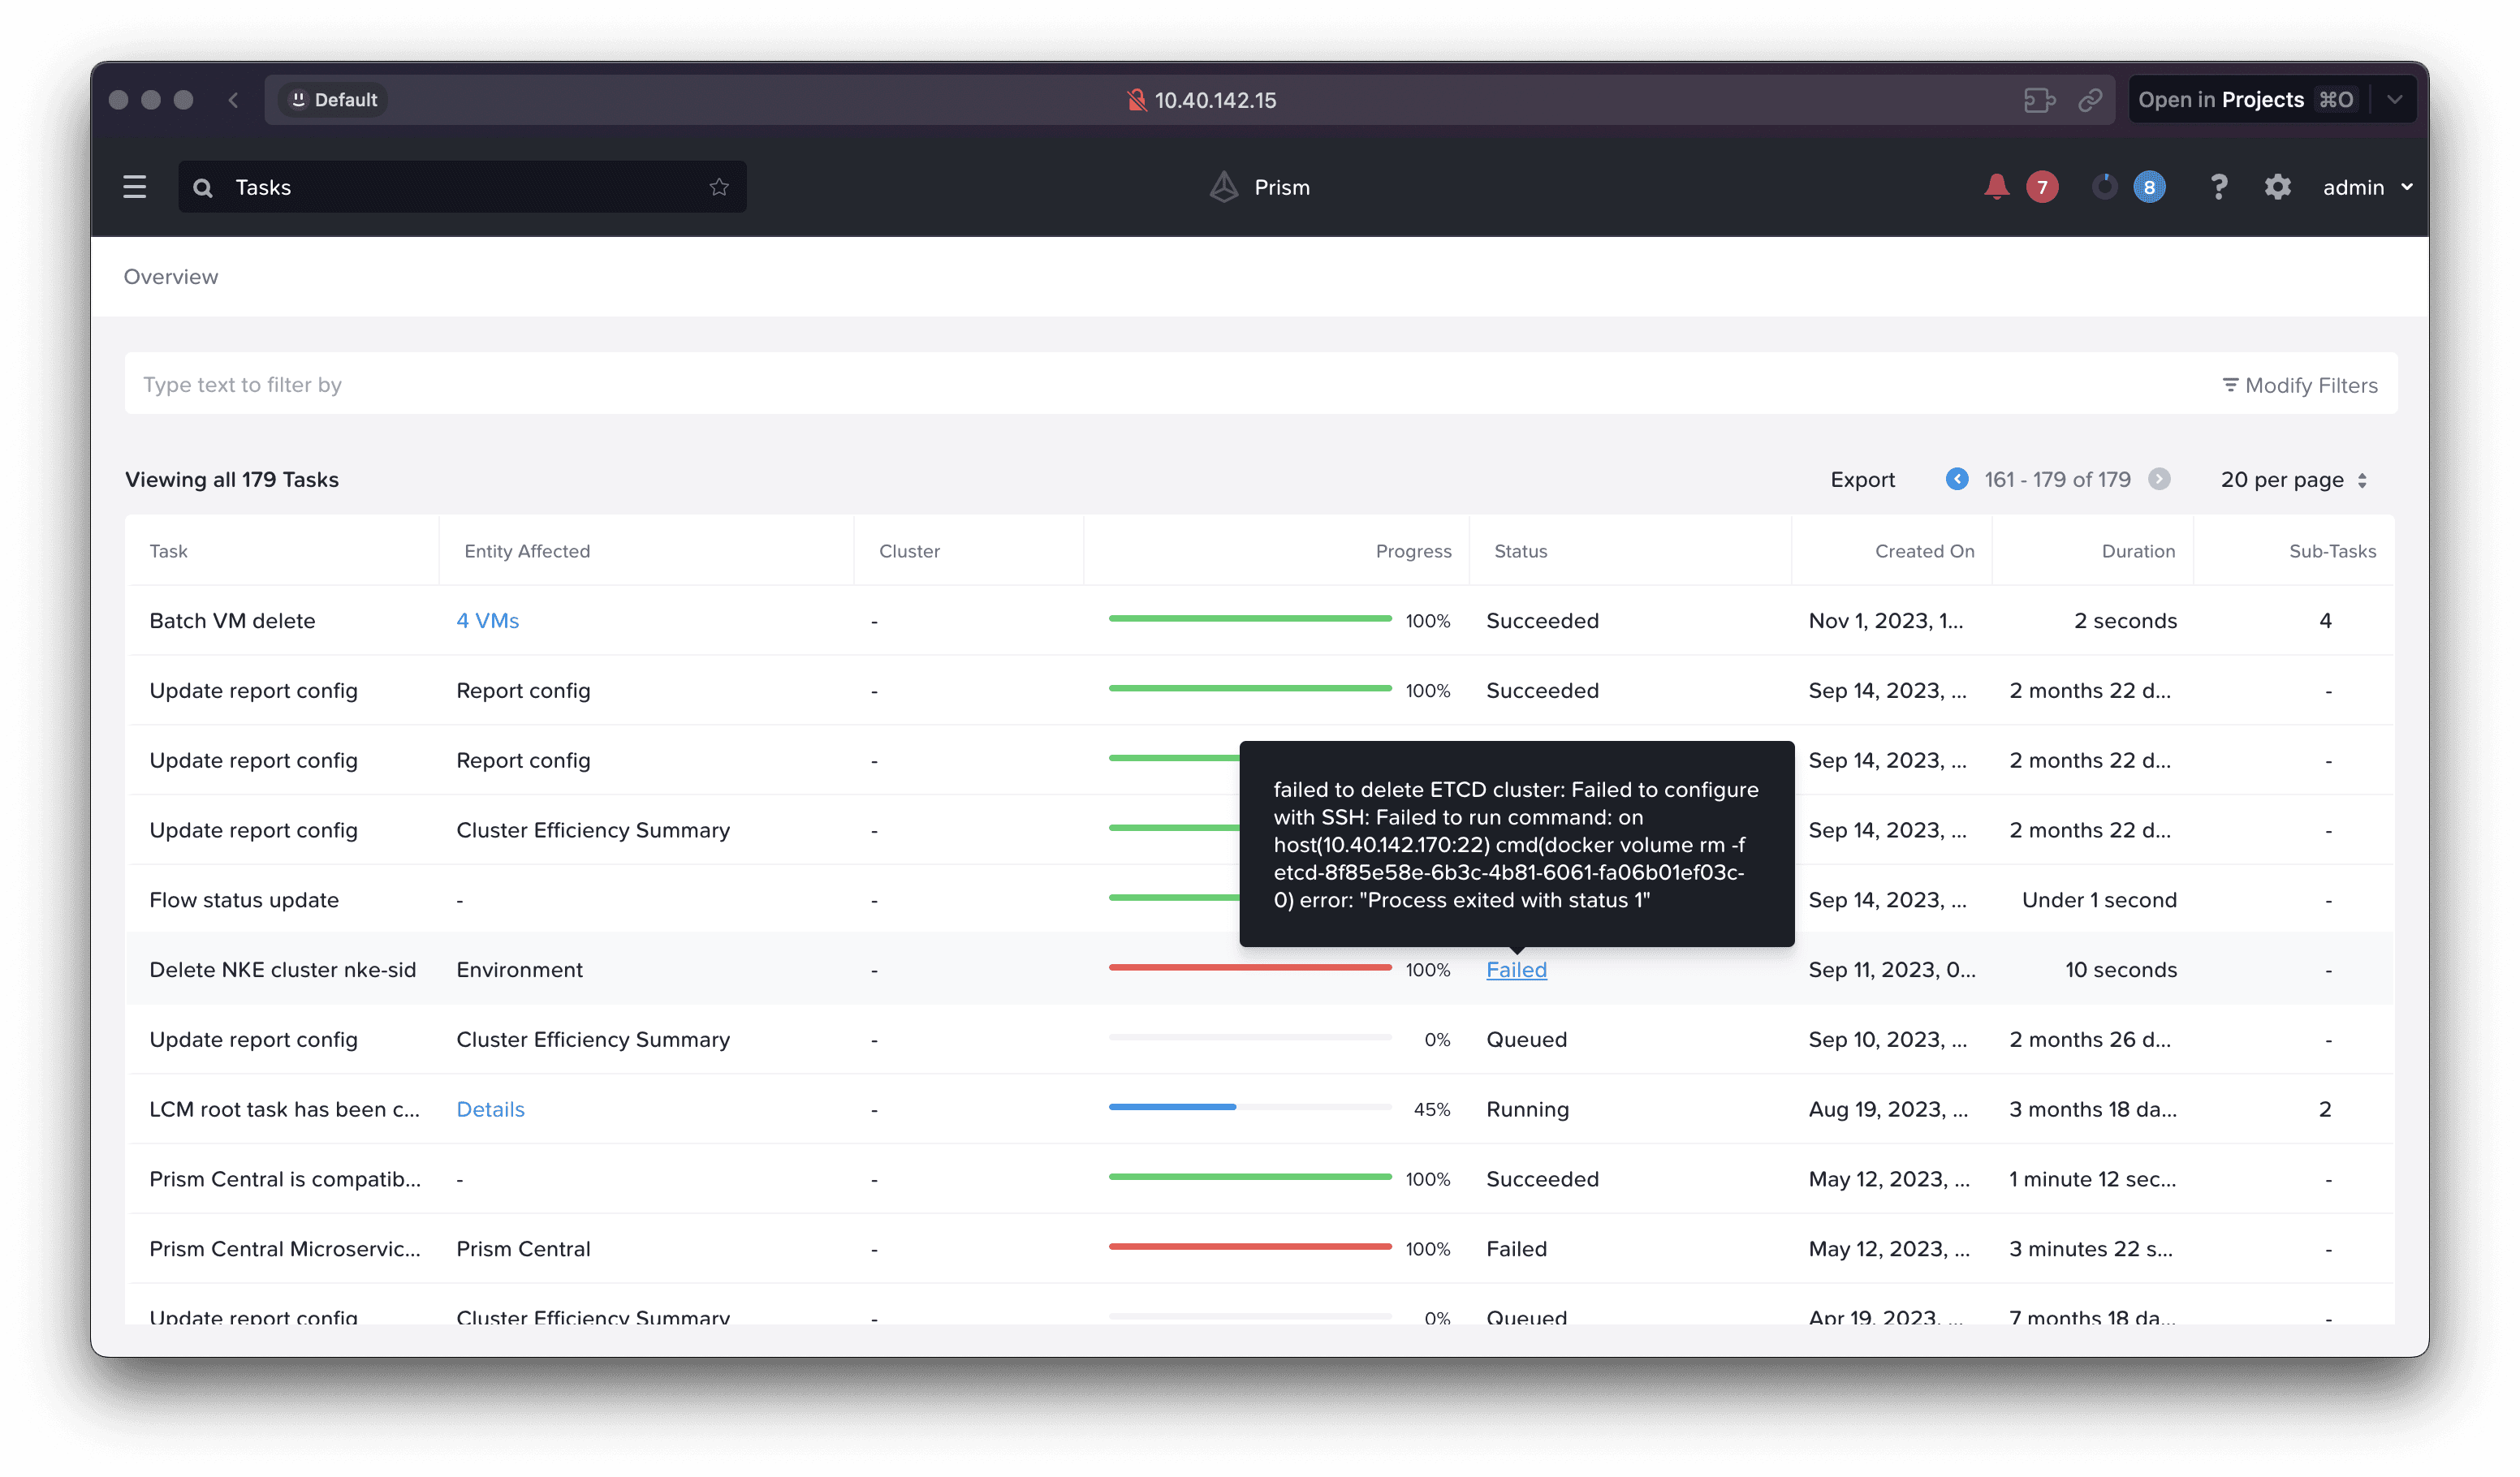Image resolution: width=2520 pixels, height=1477 pixels.
Task: Click the browser address 10.40.142.15
Action: 1215,100
